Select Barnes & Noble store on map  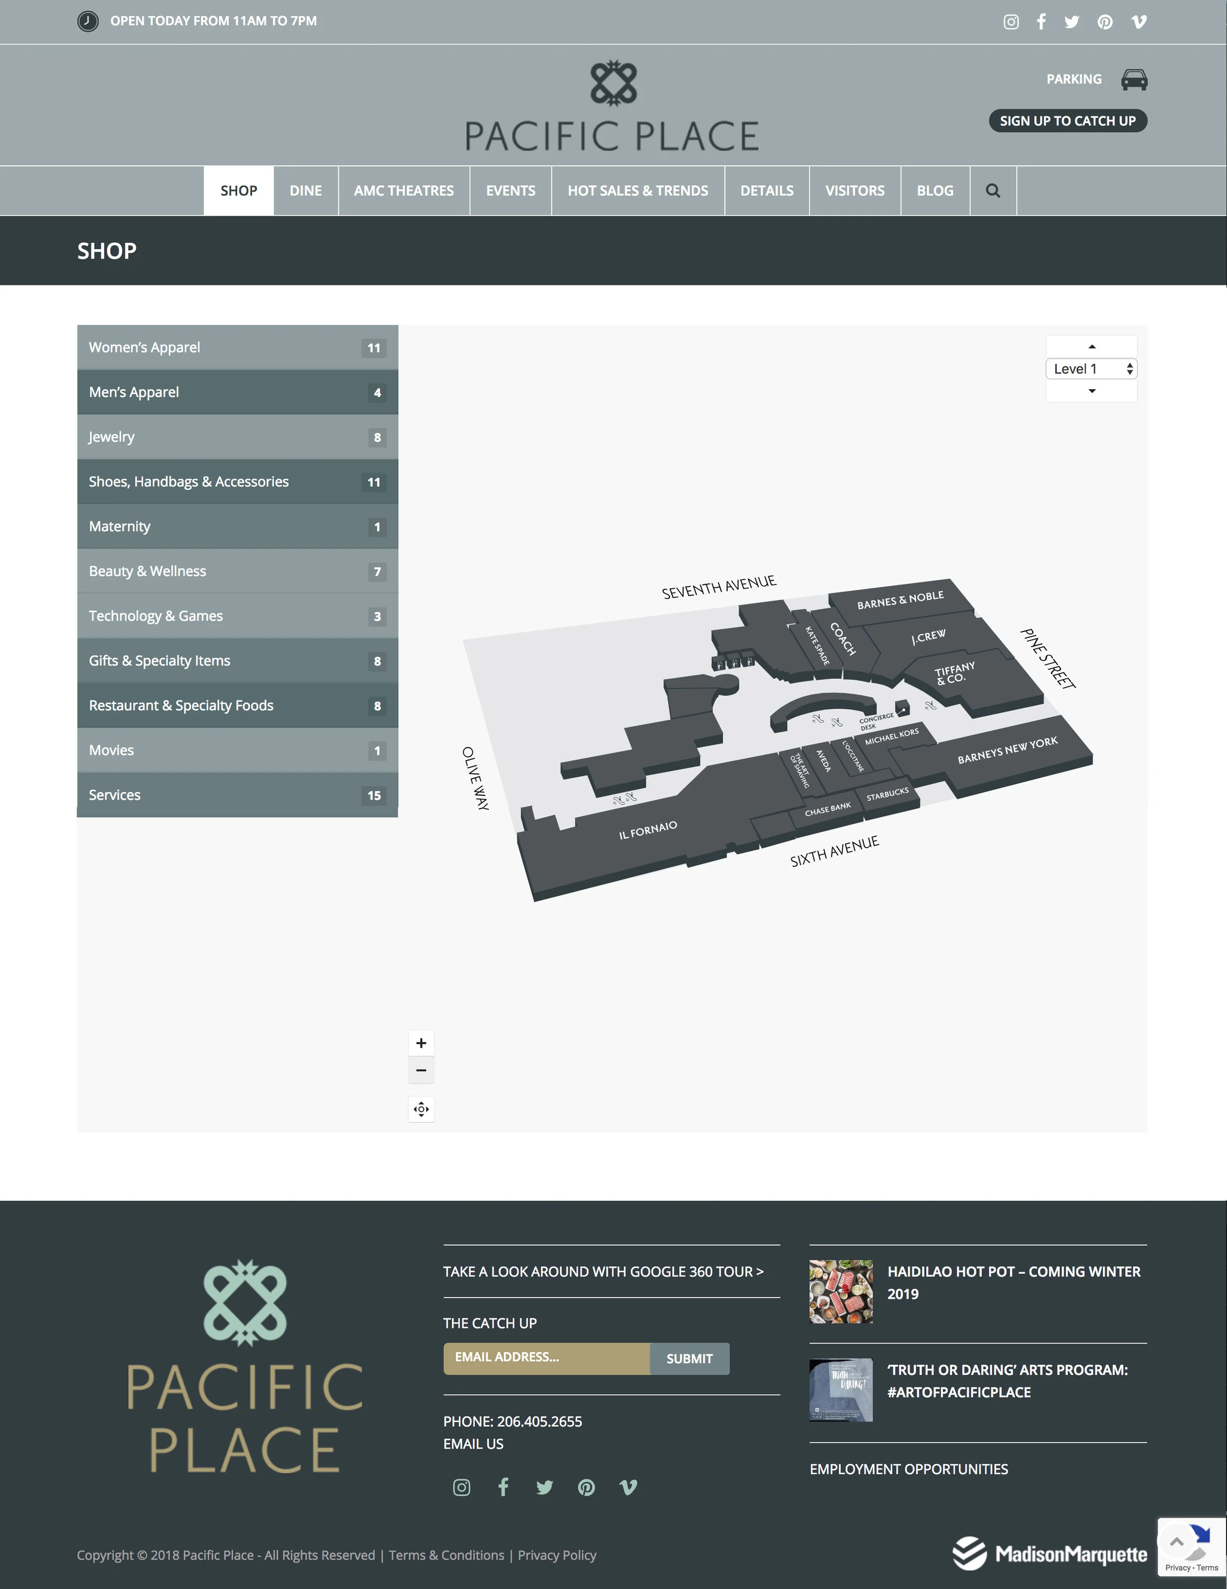pos(900,600)
